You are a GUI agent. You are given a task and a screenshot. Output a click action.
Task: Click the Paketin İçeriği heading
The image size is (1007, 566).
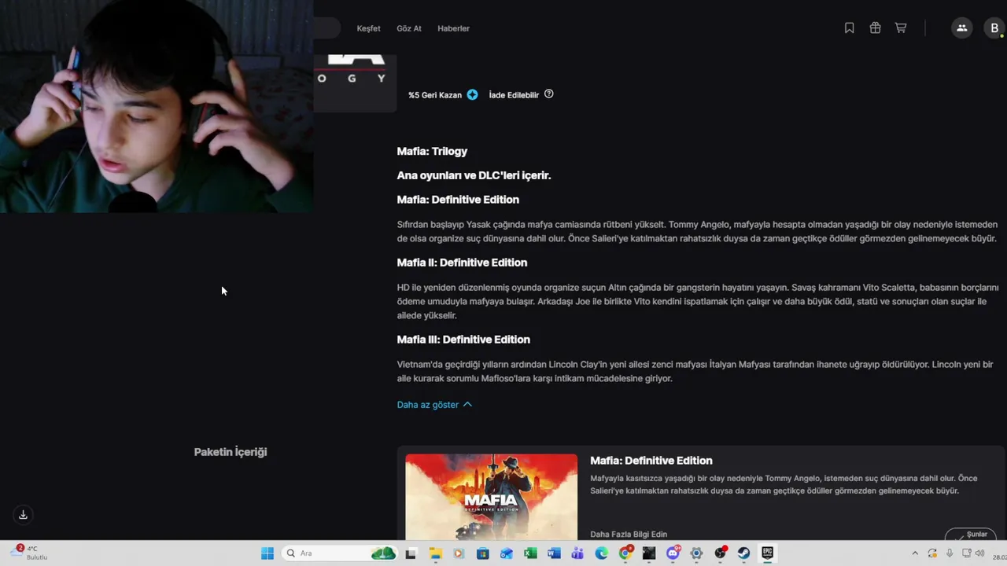pyautogui.click(x=231, y=452)
